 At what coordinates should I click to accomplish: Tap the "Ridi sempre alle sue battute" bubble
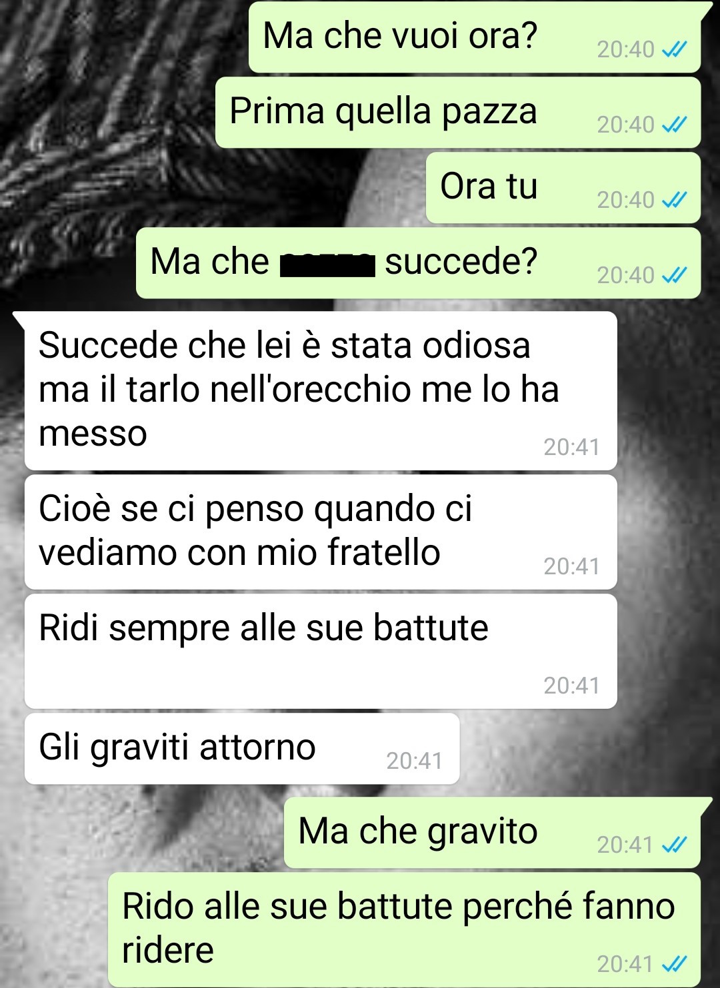(321, 651)
